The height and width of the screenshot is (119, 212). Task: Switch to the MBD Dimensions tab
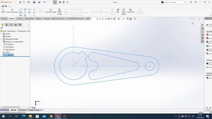pyautogui.click(x=58, y=19)
